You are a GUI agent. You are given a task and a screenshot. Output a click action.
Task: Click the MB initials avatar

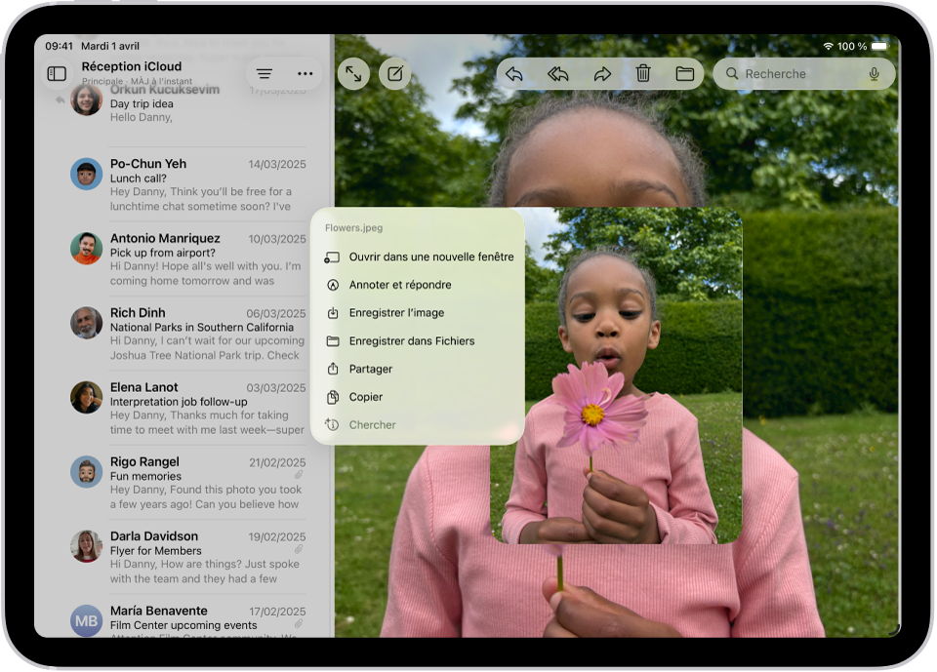click(x=87, y=620)
